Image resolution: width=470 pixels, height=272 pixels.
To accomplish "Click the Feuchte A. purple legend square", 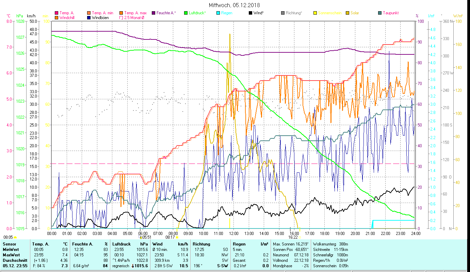I will (153, 13).
